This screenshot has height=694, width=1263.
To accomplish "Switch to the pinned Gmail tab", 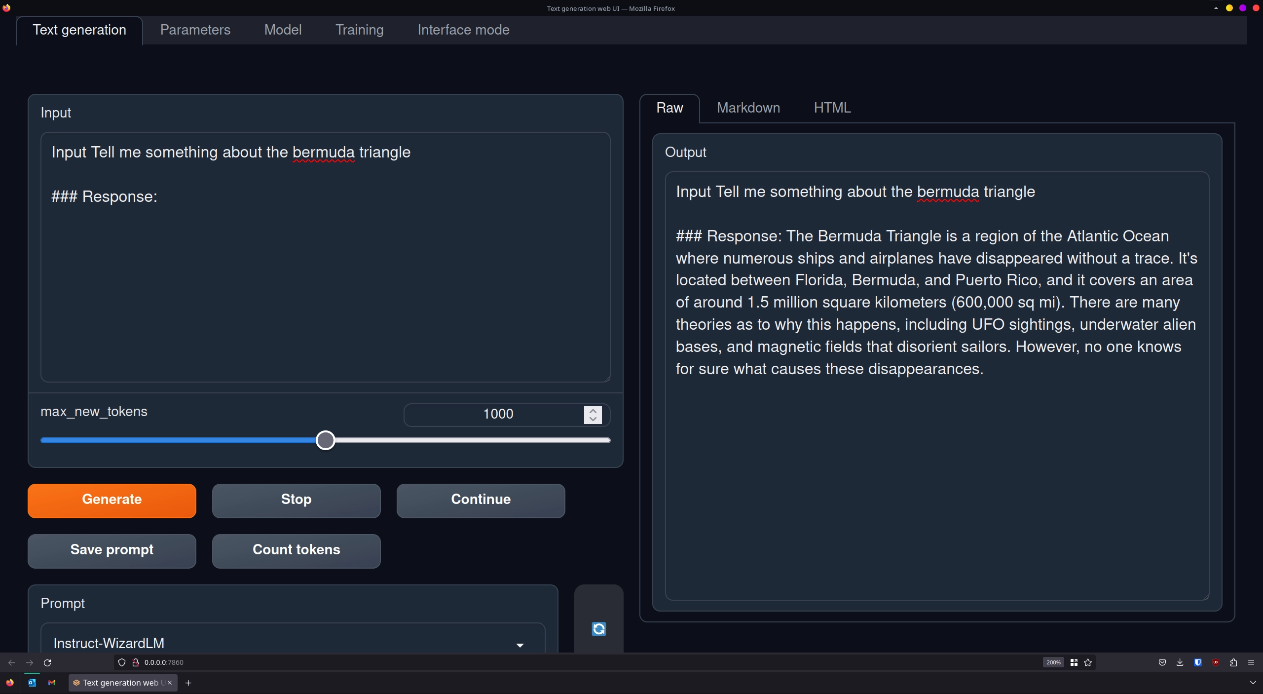I will coord(52,683).
